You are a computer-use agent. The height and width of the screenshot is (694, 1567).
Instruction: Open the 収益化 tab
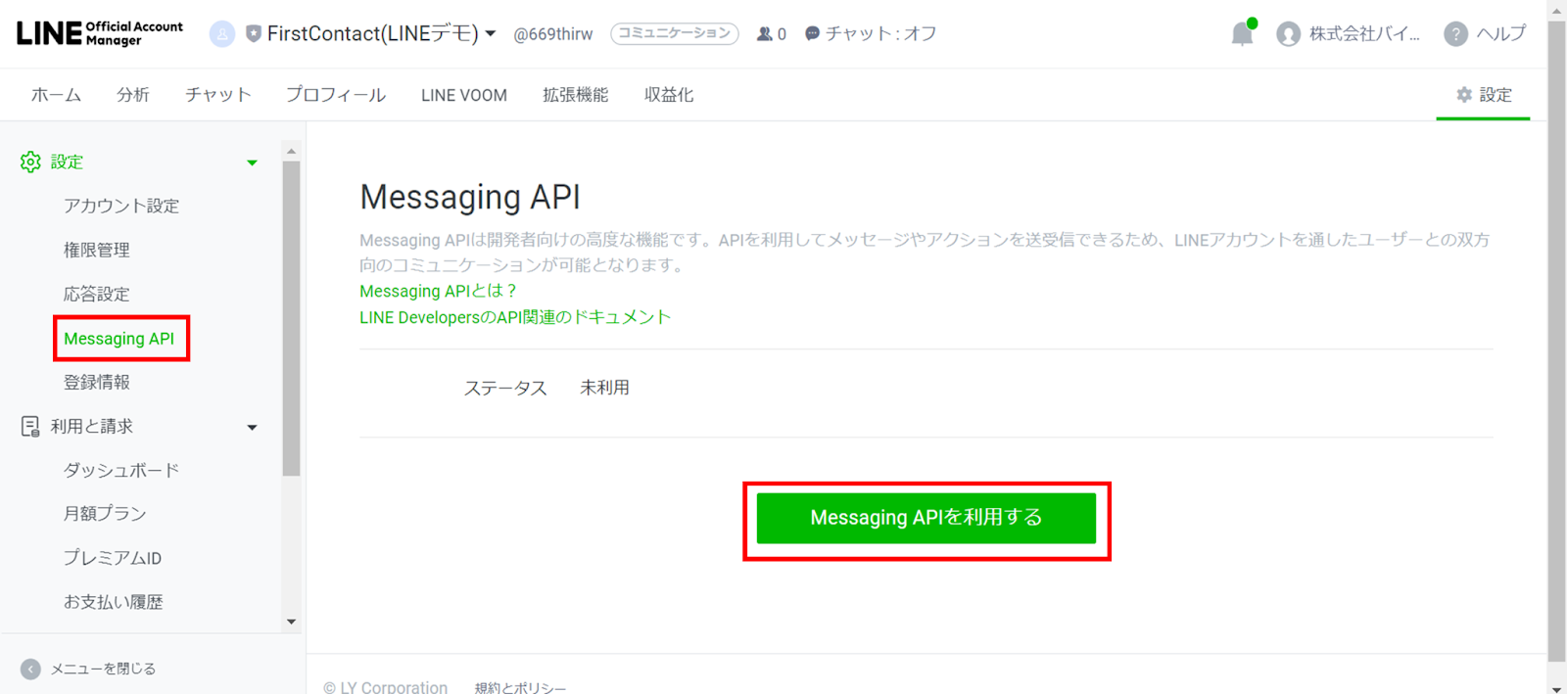click(x=669, y=95)
